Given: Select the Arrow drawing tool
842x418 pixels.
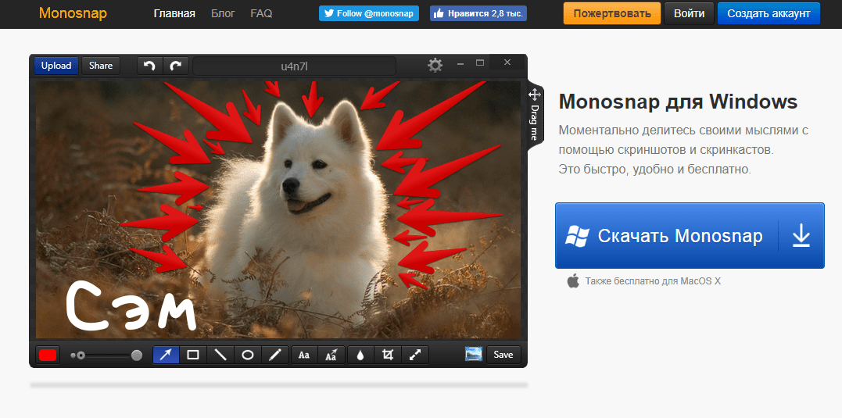Looking at the screenshot, I should coord(167,355).
